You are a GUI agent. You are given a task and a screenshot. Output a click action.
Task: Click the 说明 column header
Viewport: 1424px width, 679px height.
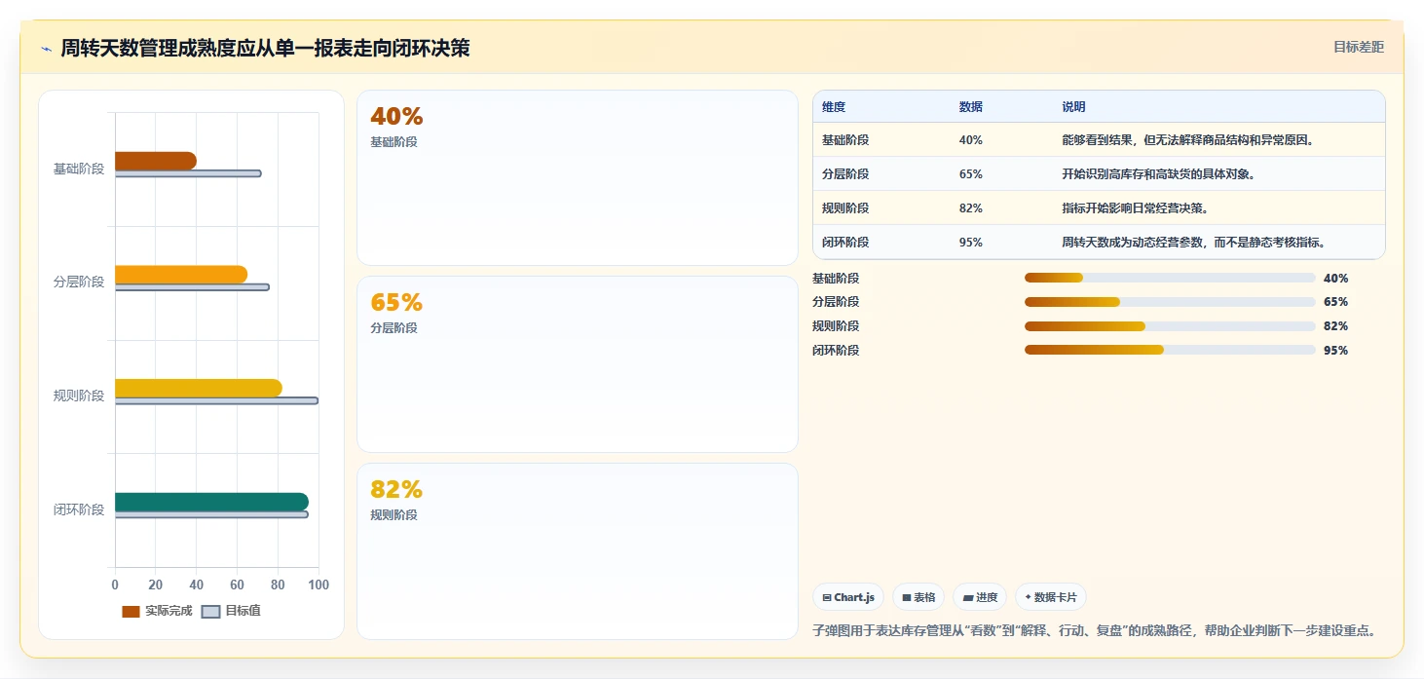[x=1073, y=106]
